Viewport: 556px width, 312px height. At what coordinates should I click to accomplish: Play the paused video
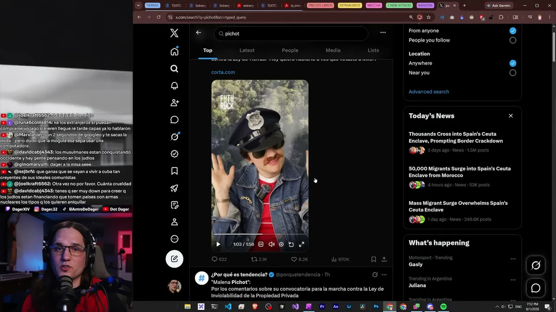[218, 244]
